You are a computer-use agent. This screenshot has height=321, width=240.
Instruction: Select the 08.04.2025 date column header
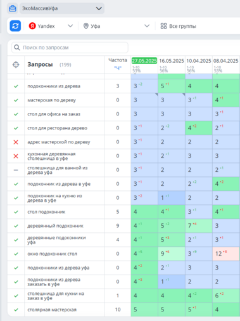point(225,61)
